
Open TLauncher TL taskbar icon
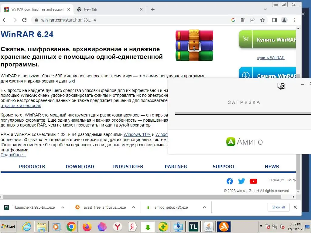point(193,227)
